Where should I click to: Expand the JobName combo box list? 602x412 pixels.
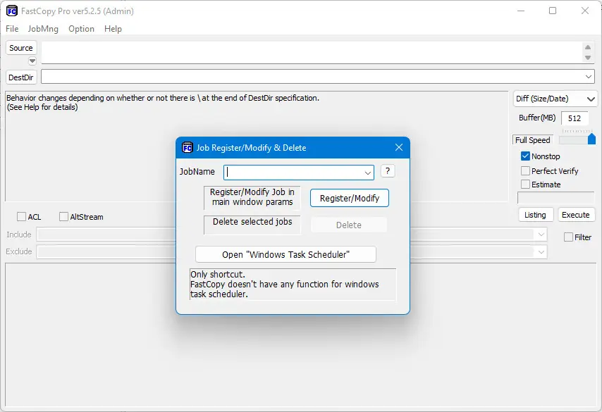(x=367, y=173)
